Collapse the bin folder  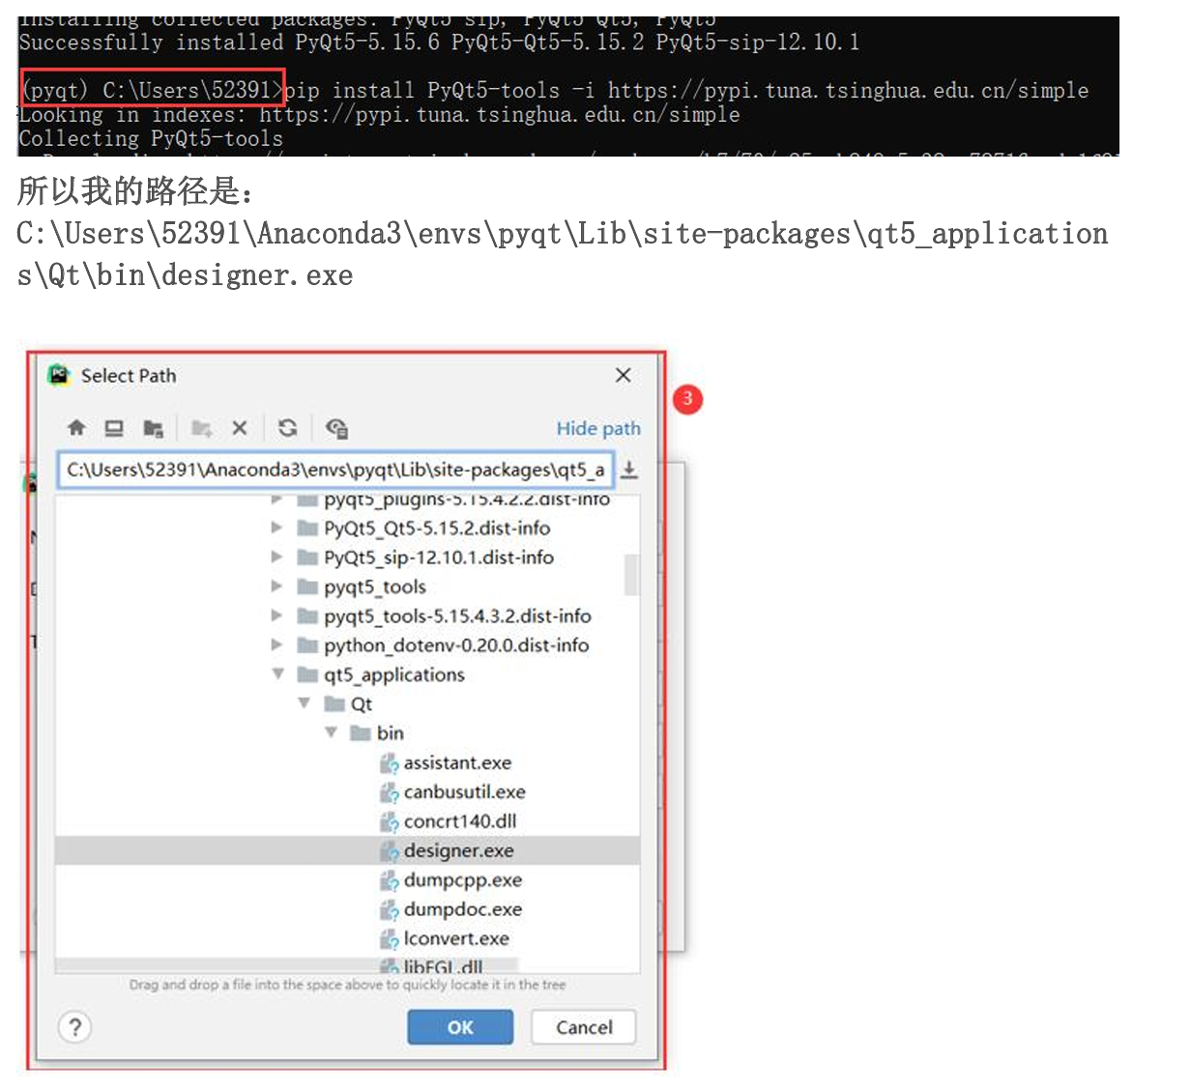[x=332, y=733]
